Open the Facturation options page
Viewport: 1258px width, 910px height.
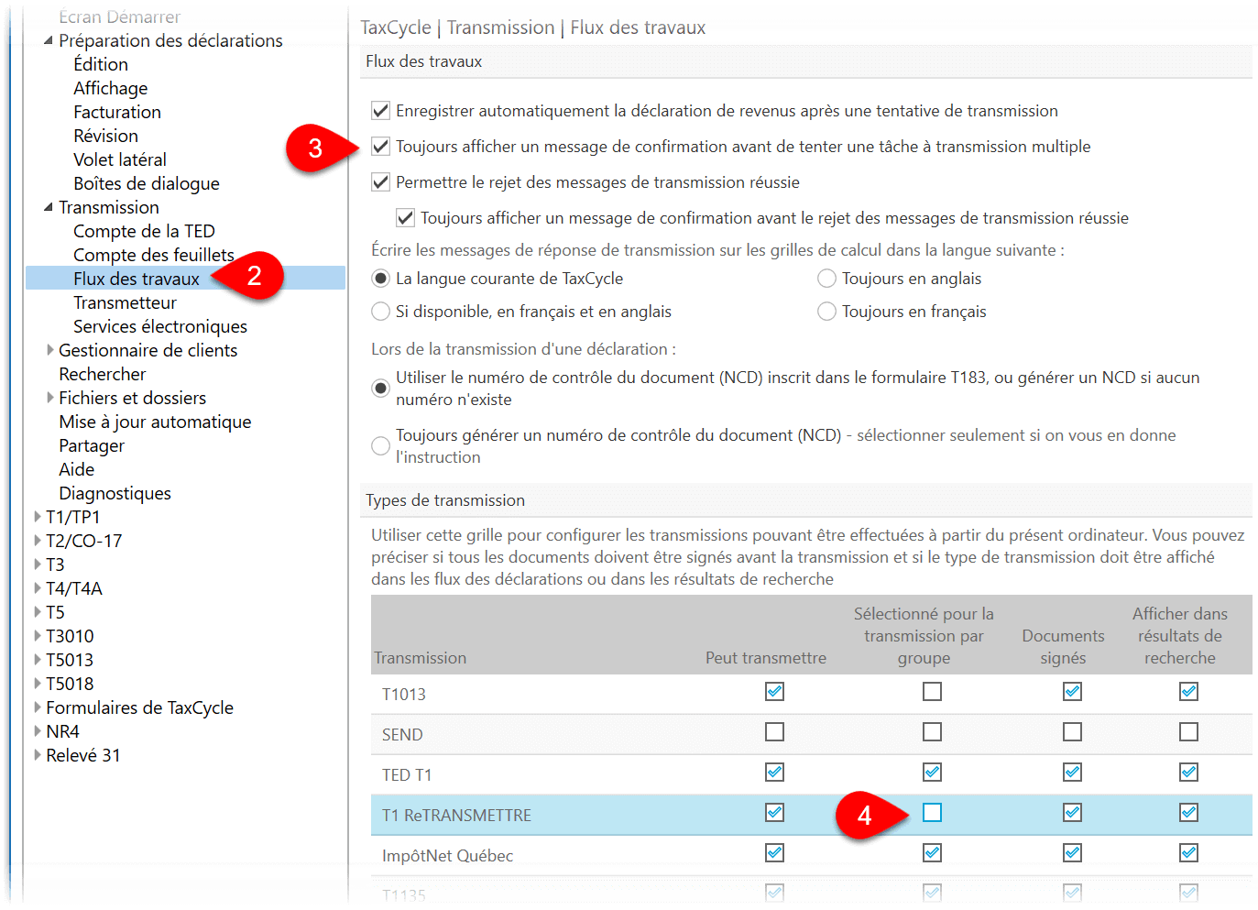pyautogui.click(x=117, y=112)
